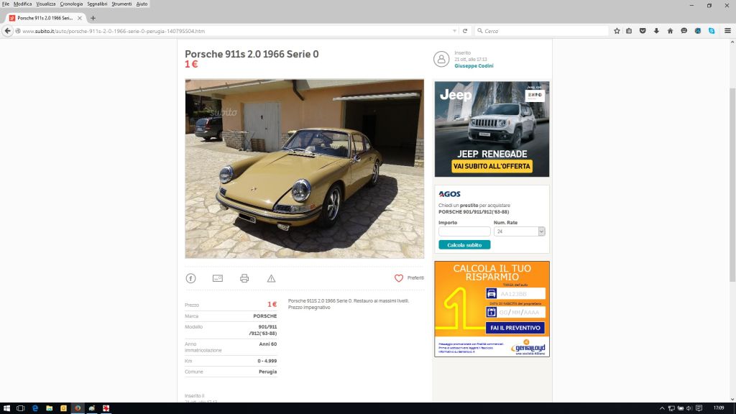
Task: Share the listing on Facebook
Action: pos(190,278)
